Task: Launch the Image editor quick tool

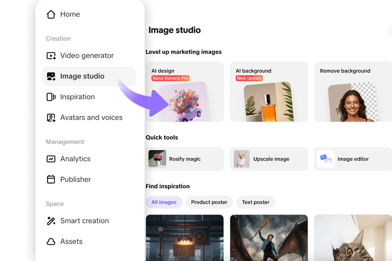Action: click(x=353, y=159)
